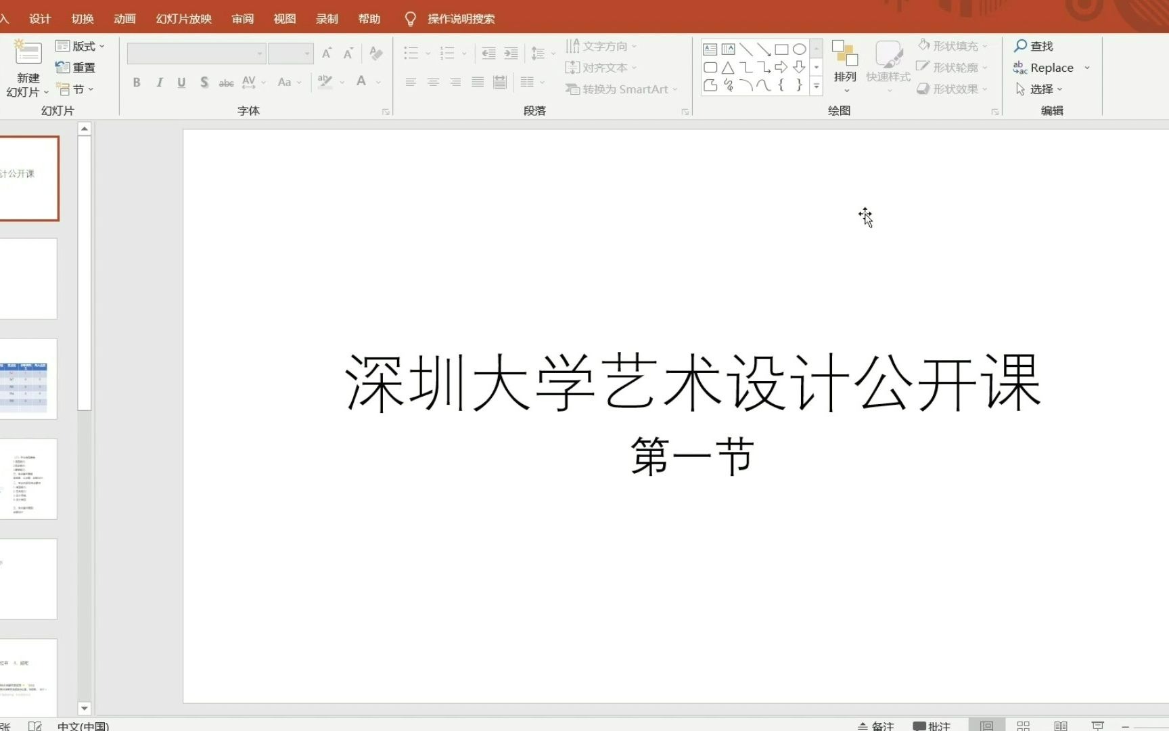Click the Tell Me search box (操作说明搜索)
The width and height of the screenshot is (1169, 731).
pos(450,19)
